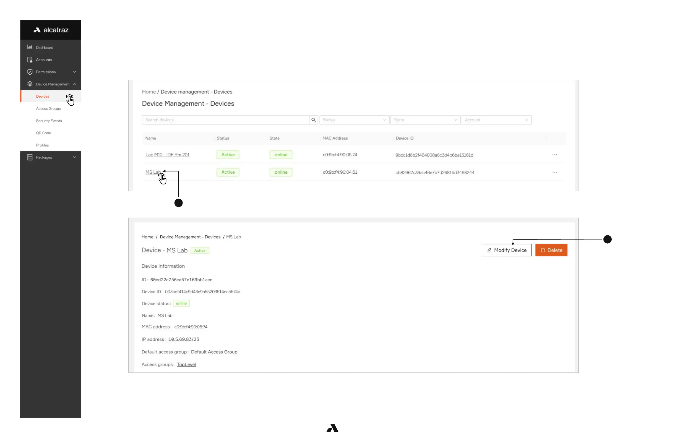Select Access Groups in sidebar
Viewport: 677px width, 438px height.
[48, 108]
